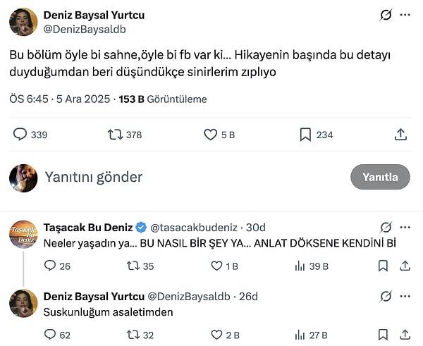Like the main tweet with 5 B likes
The image size is (423, 346).
[210, 134]
